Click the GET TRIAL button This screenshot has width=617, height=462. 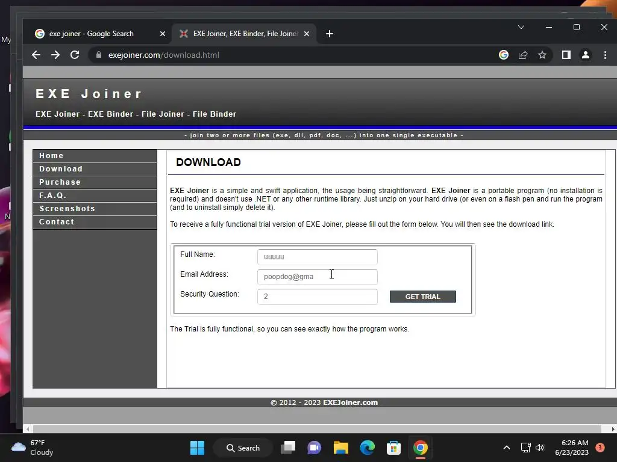(x=422, y=297)
